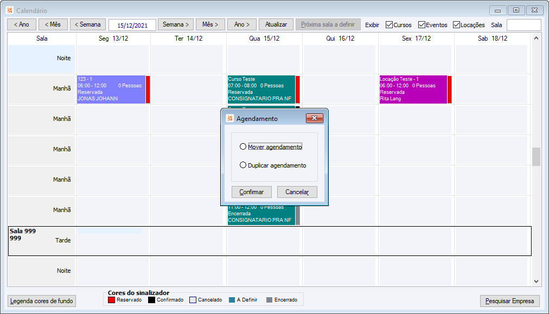Cancel the Agendamento dialog
Viewport: 549px width, 314px height.
click(x=297, y=192)
